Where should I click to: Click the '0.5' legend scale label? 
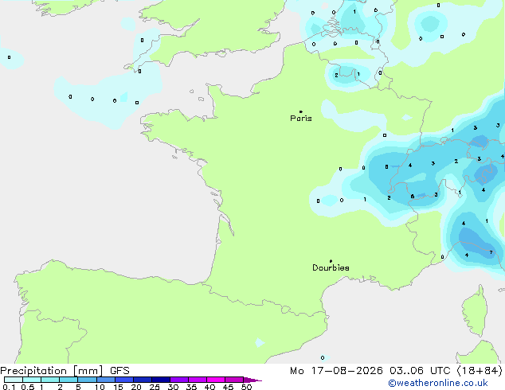pyautogui.click(x=27, y=387)
